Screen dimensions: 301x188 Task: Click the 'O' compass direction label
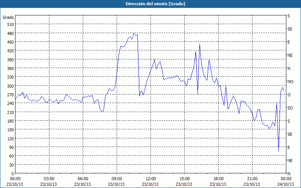(289, 95)
